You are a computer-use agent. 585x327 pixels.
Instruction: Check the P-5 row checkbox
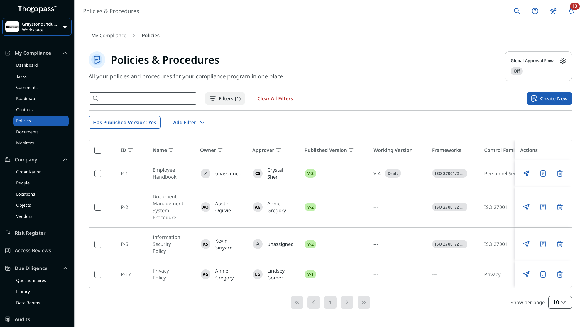click(x=98, y=244)
